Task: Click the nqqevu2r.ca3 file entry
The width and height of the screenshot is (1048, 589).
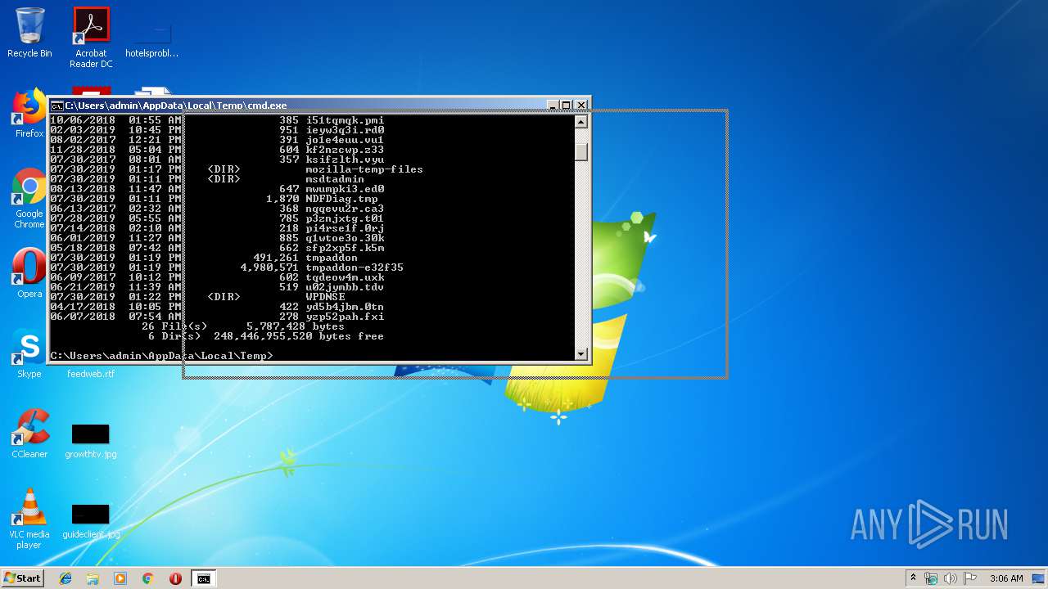Action: point(345,209)
